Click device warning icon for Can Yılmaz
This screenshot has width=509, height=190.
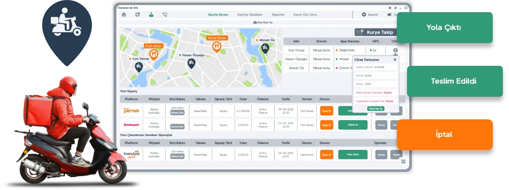tap(395, 50)
